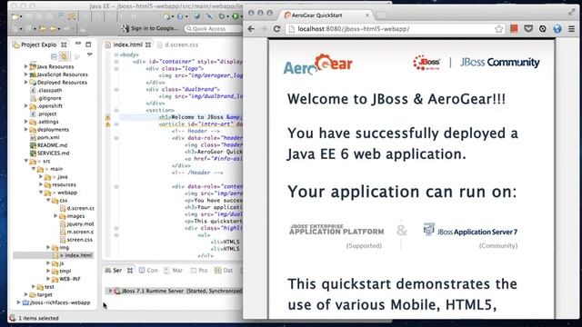582x327 pixels.
Task: Click the warning marker beside the article line
Action: (107, 124)
